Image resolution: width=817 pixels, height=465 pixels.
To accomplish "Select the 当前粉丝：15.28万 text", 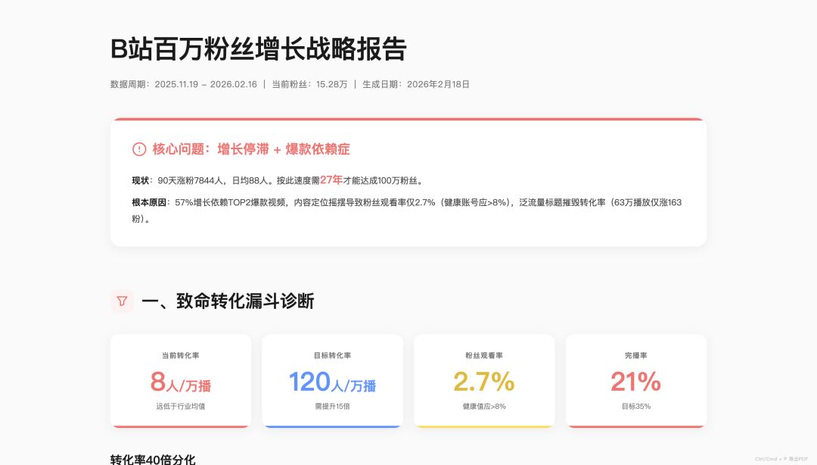I will pyautogui.click(x=309, y=85).
